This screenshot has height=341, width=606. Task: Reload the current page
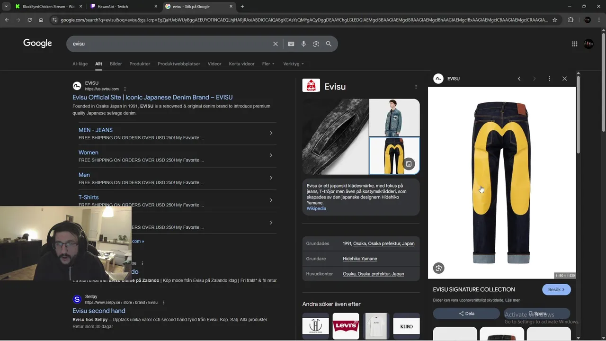click(x=29, y=20)
